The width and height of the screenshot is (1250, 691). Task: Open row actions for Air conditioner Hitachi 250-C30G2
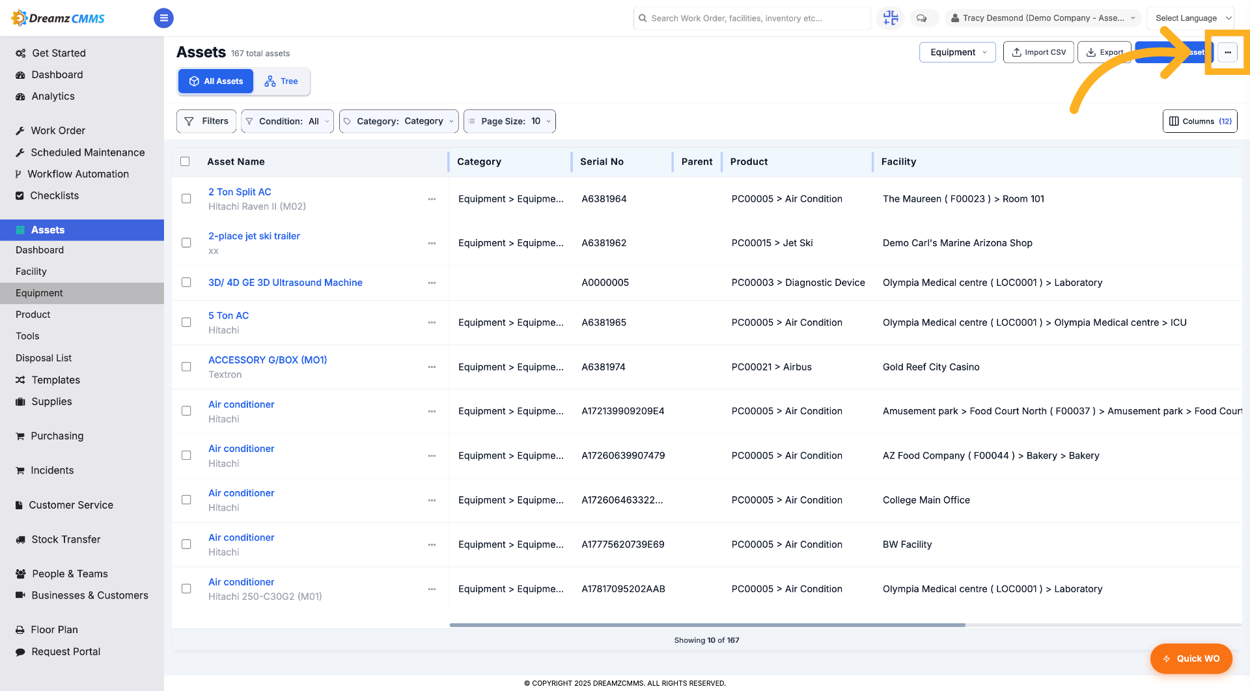point(432,589)
